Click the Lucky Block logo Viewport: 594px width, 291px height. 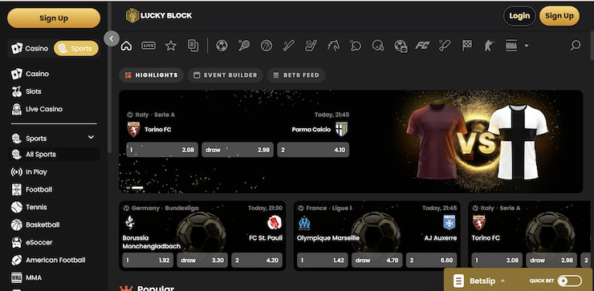(159, 15)
